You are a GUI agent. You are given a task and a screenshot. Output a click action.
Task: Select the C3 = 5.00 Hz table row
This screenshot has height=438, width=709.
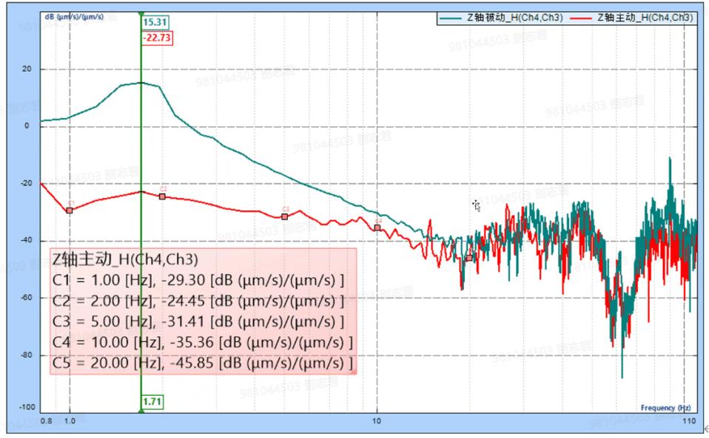point(198,322)
